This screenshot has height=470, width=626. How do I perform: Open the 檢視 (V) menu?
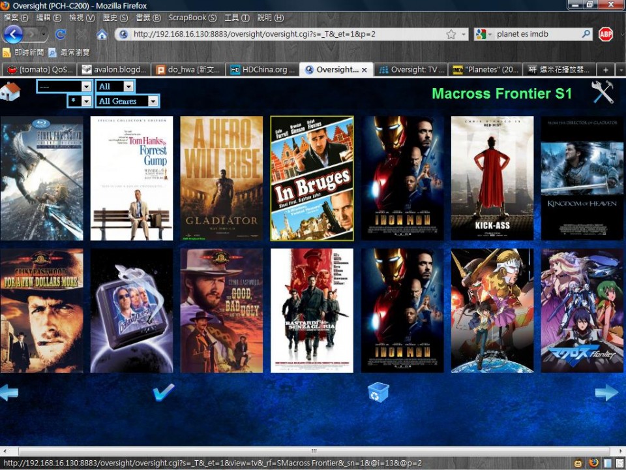[x=82, y=18]
